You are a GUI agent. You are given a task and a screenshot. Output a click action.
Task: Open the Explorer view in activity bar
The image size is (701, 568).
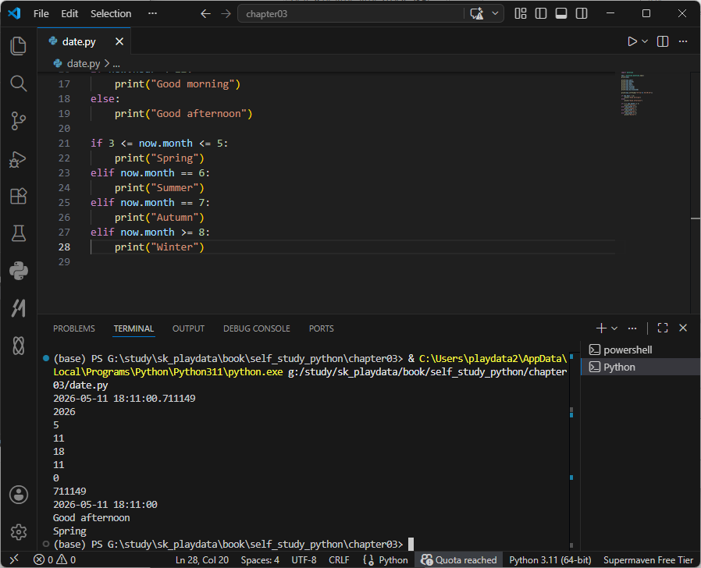(x=18, y=46)
